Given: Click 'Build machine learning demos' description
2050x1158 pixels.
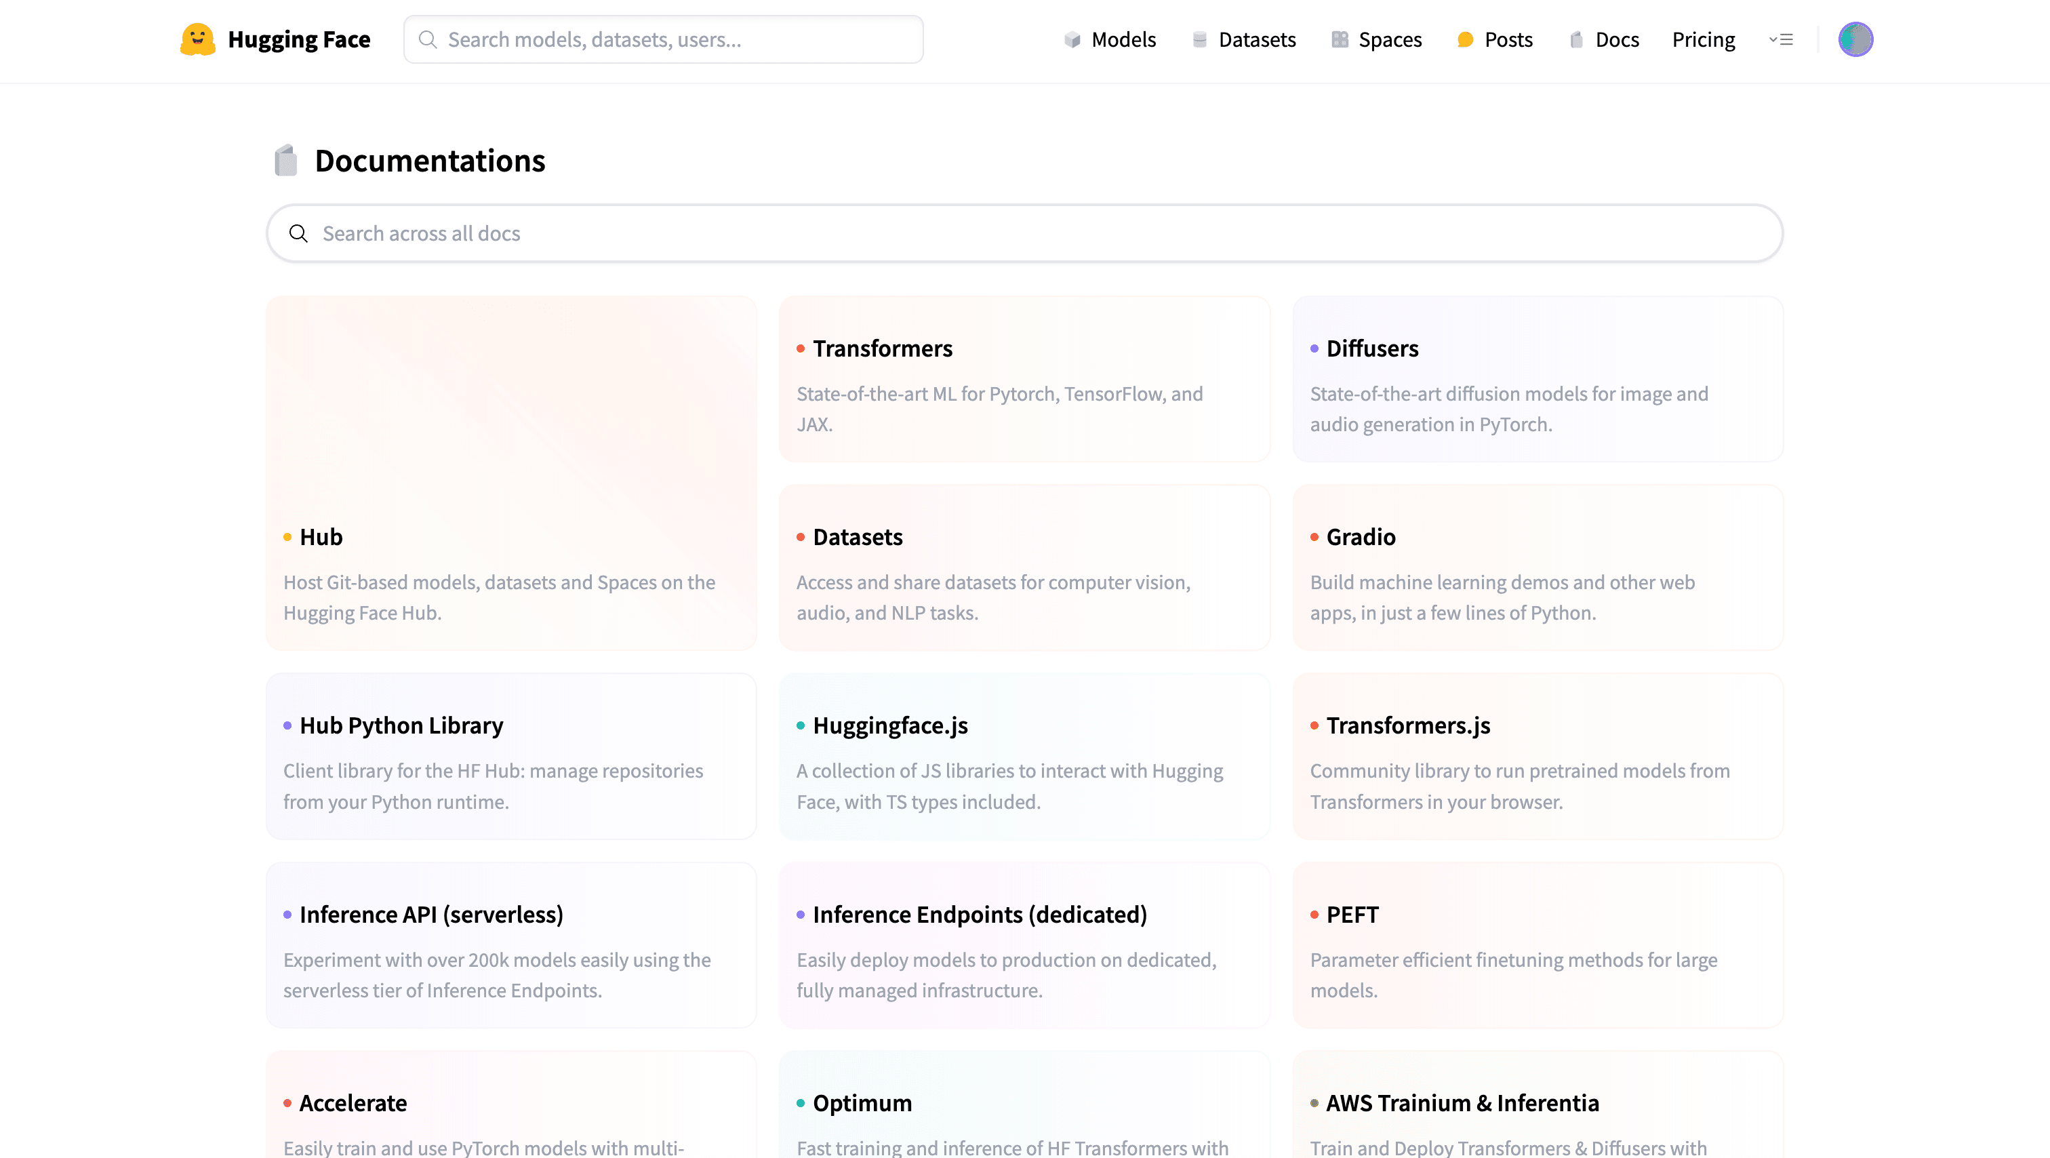Looking at the screenshot, I should pyautogui.click(x=1502, y=598).
